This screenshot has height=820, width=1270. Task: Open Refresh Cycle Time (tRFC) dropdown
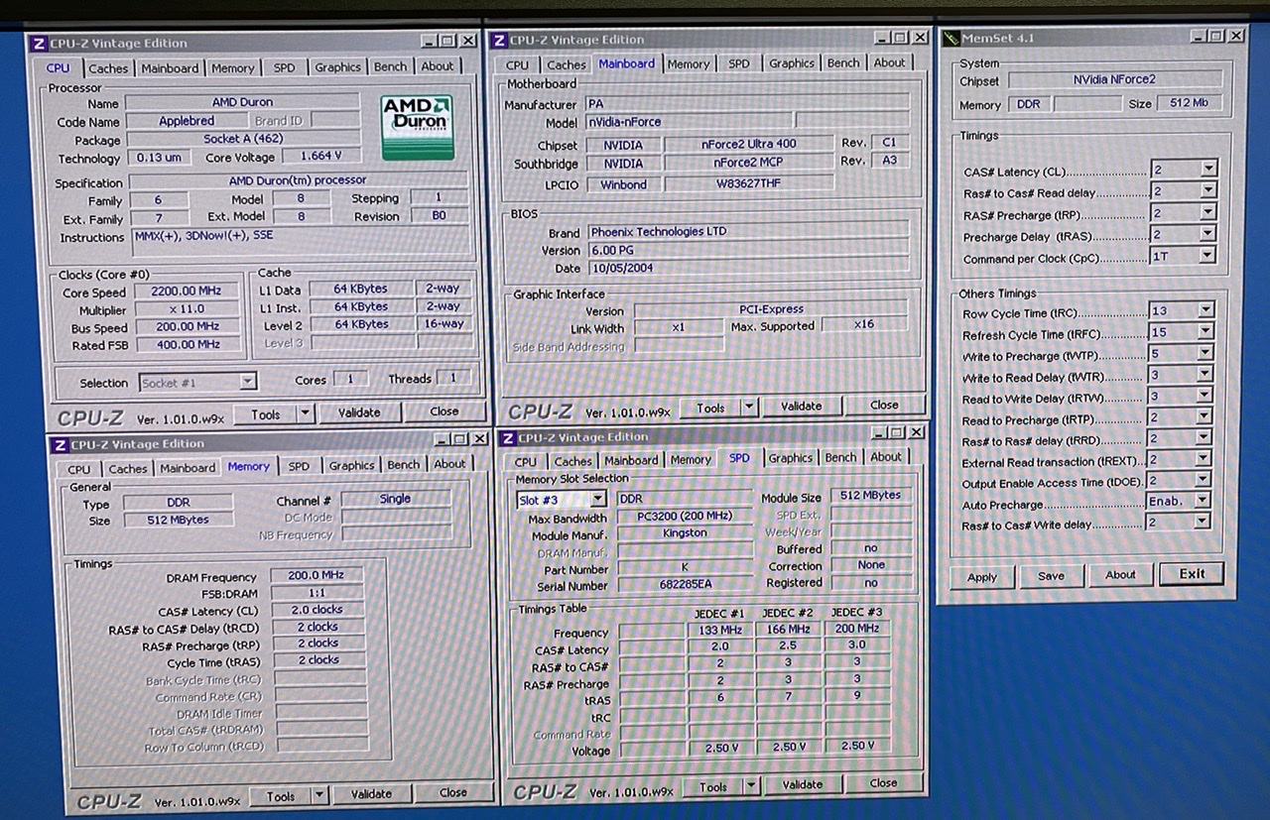[x=1206, y=332]
